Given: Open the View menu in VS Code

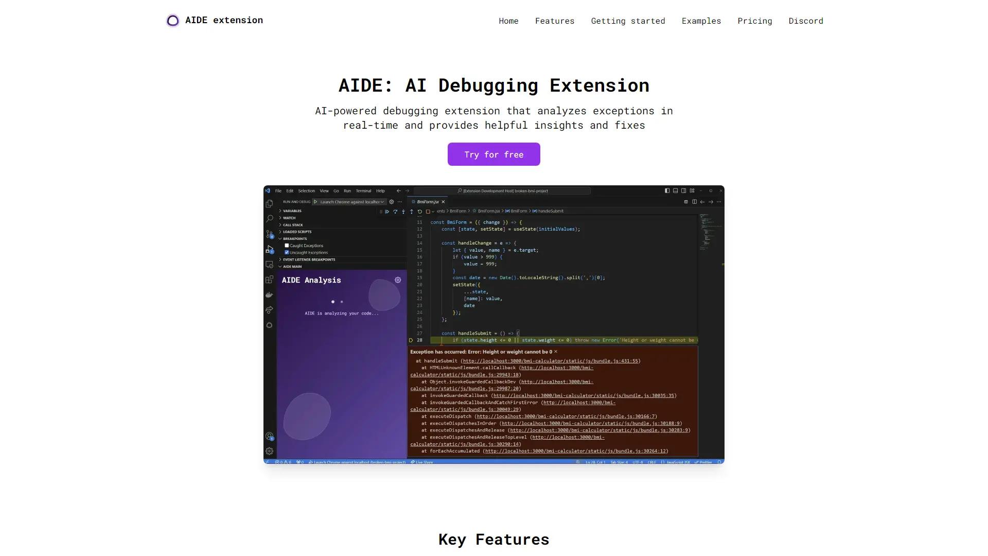Looking at the screenshot, I should [x=324, y=191].
